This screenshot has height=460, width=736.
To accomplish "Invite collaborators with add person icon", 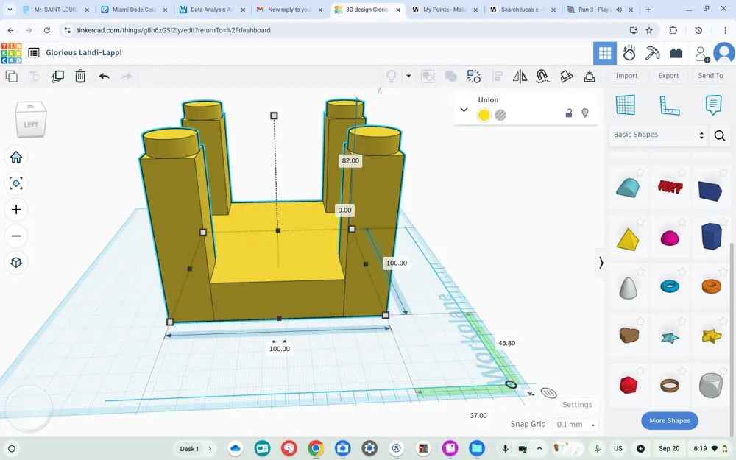I will [x=701, y=54].
